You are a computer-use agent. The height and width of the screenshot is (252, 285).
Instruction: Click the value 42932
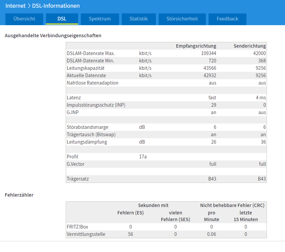[x=210, y=75]
